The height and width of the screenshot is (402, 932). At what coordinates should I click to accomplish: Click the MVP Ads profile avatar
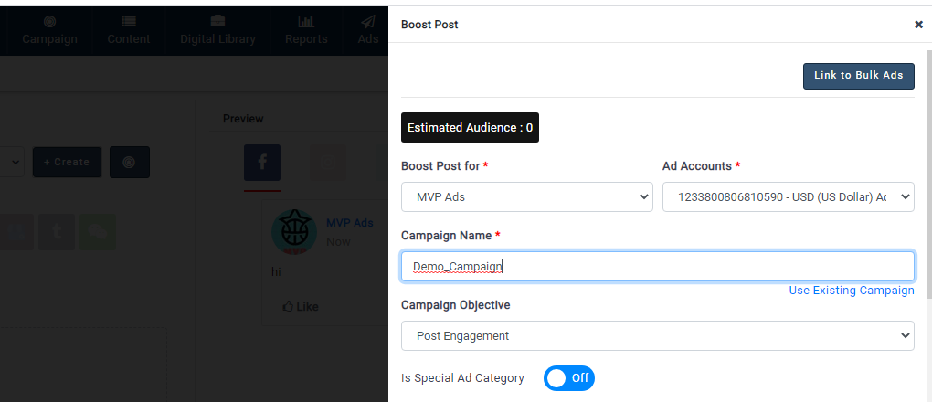pos(294,232)
